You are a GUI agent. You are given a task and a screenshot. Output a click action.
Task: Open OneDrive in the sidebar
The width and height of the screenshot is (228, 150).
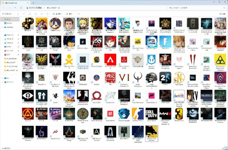pos(10,27)
